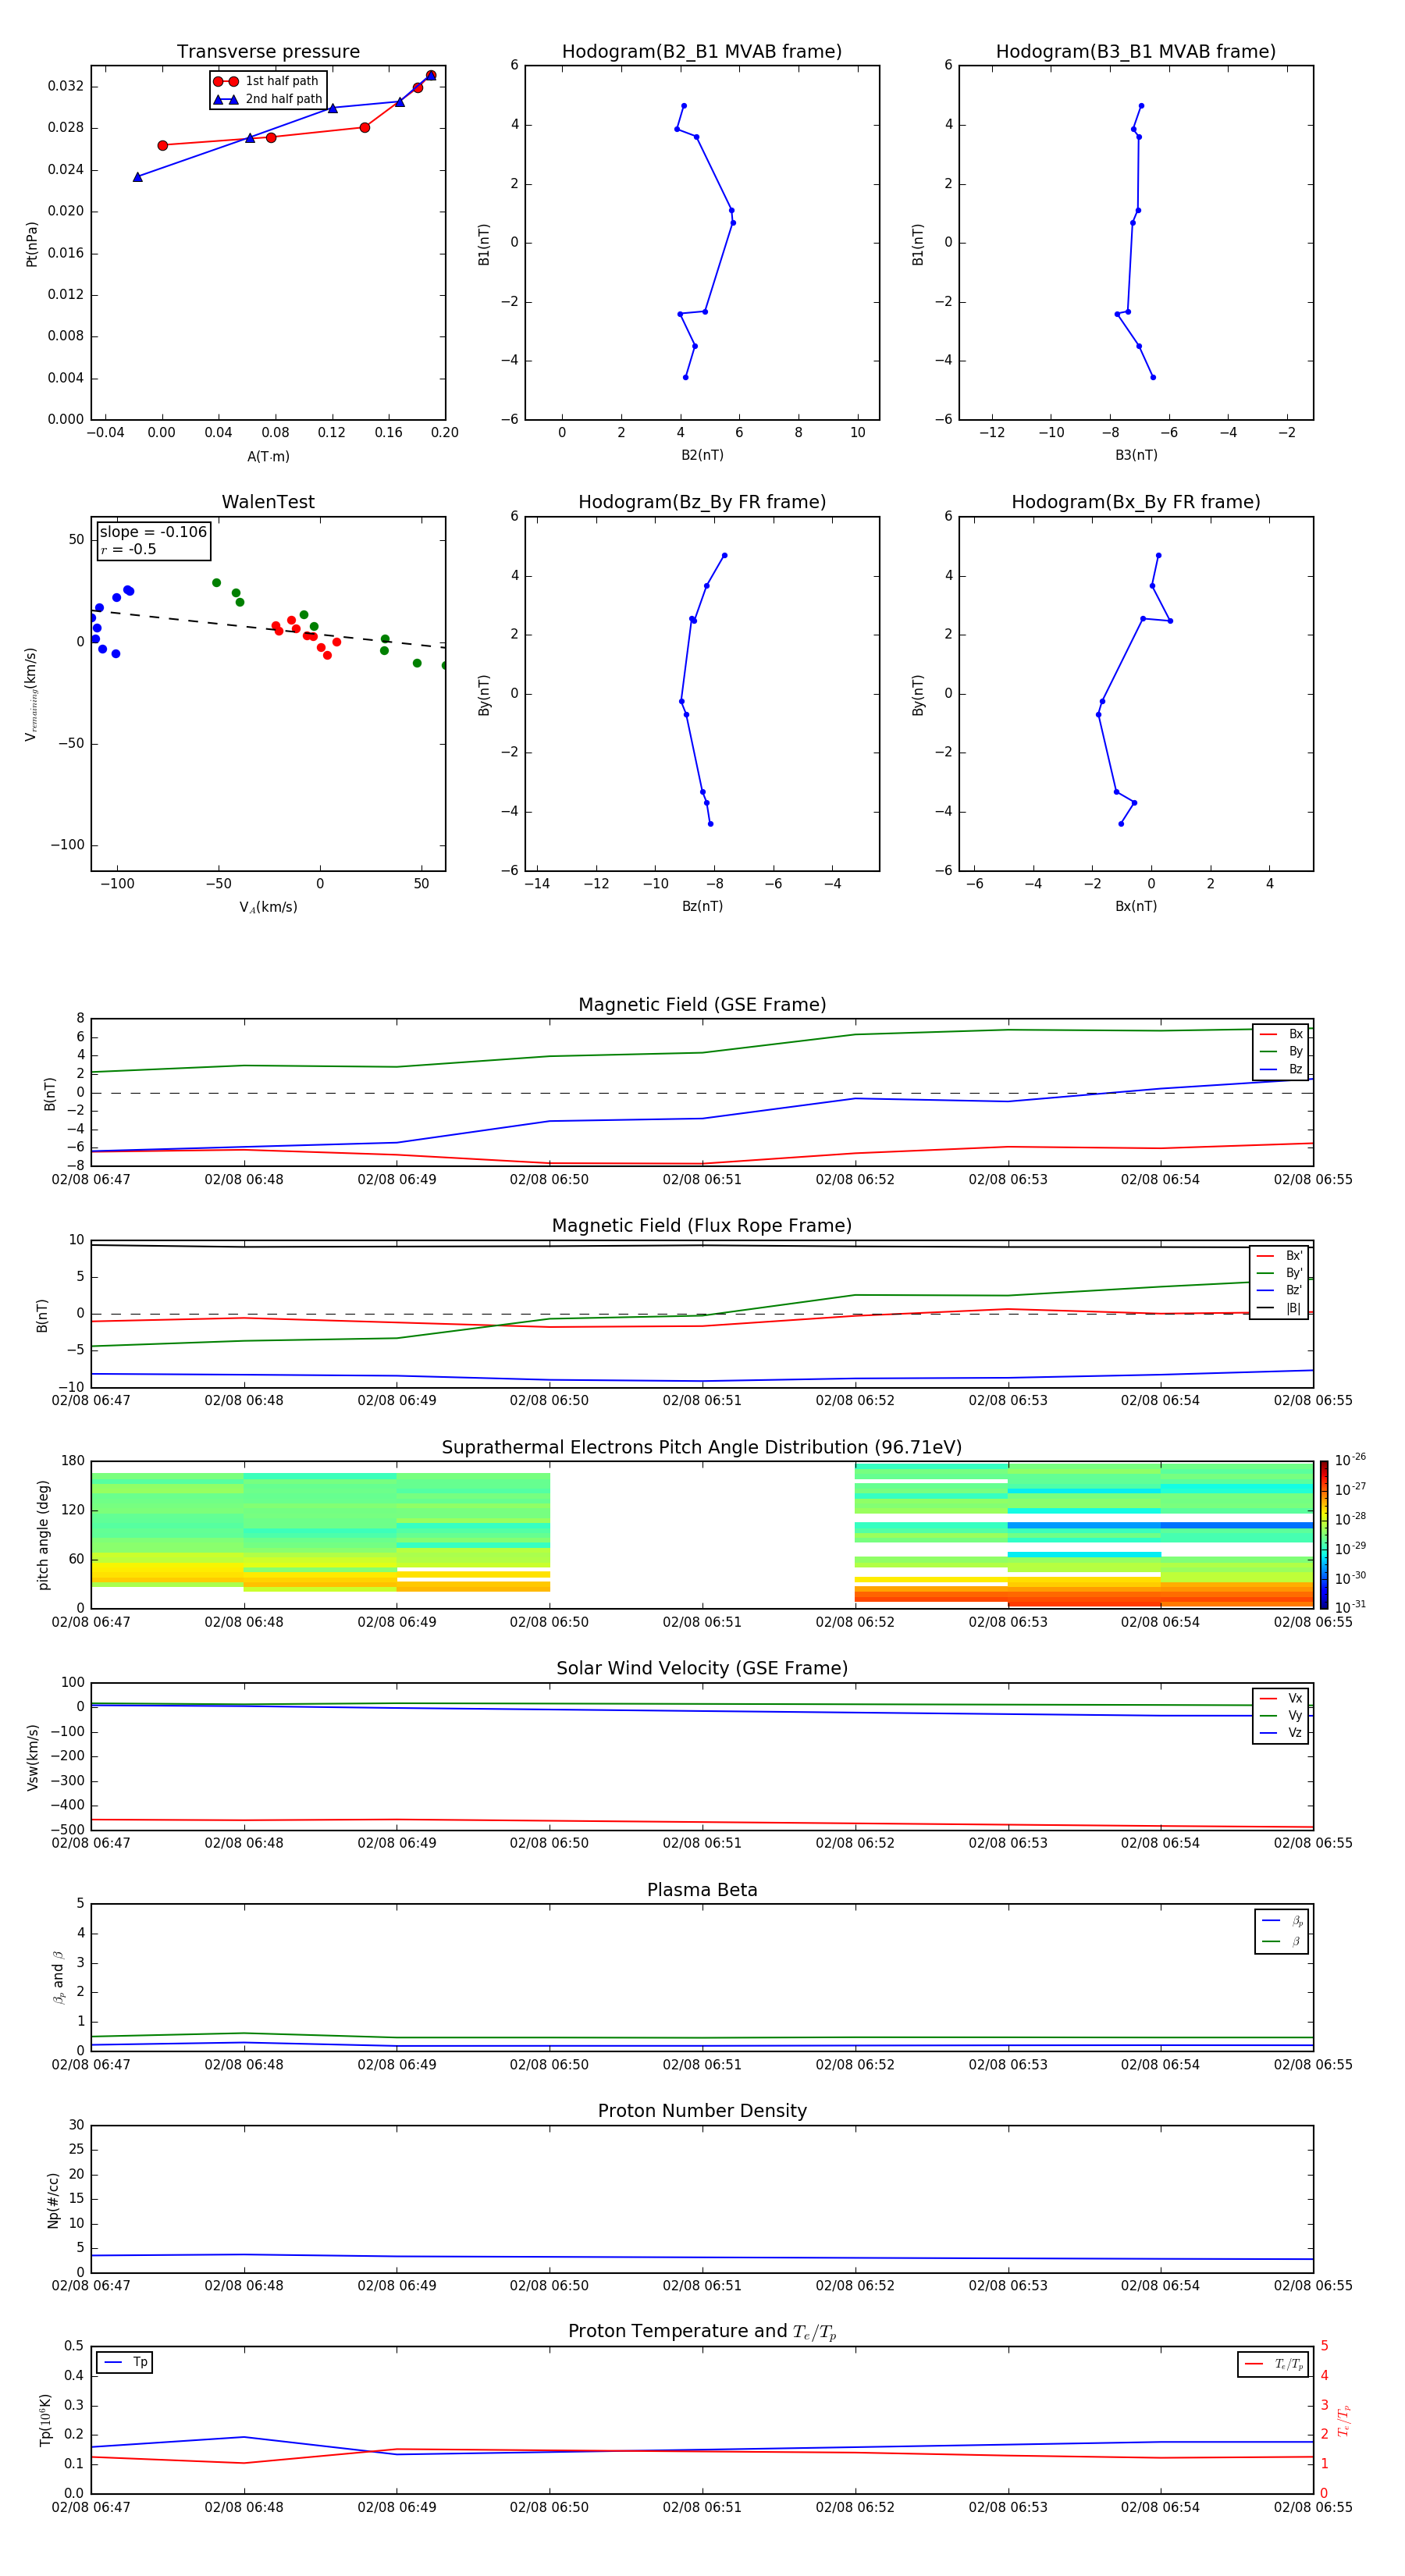Select "Bx'" in the Flux Rope legend
Image resolution: width=1405 pixels, height=2576 pixels.
(x=1280, y=1256)
